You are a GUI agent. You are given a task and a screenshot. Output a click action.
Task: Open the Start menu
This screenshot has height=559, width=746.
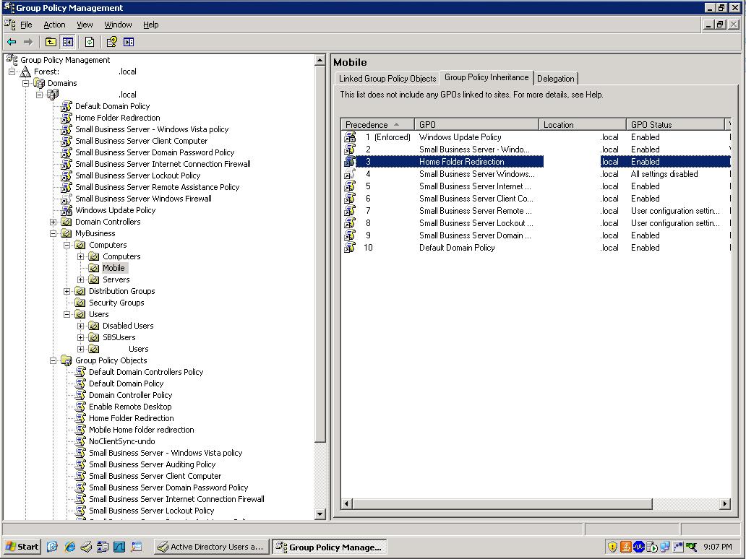coord(22,547)
